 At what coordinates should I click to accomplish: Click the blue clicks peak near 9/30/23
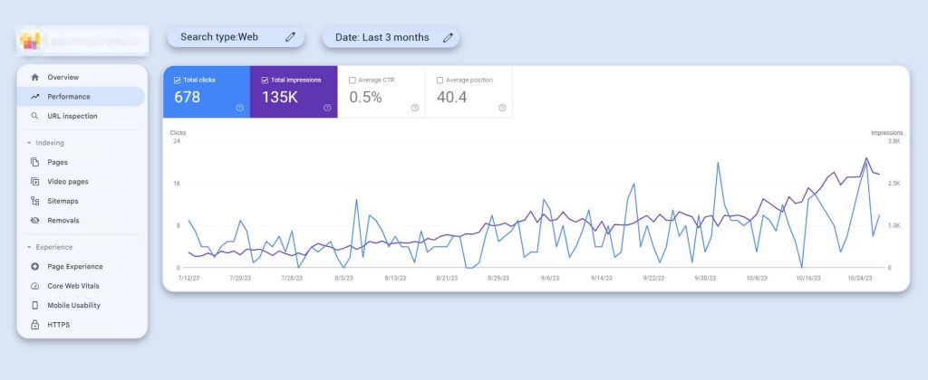click(x=718, y=164)
